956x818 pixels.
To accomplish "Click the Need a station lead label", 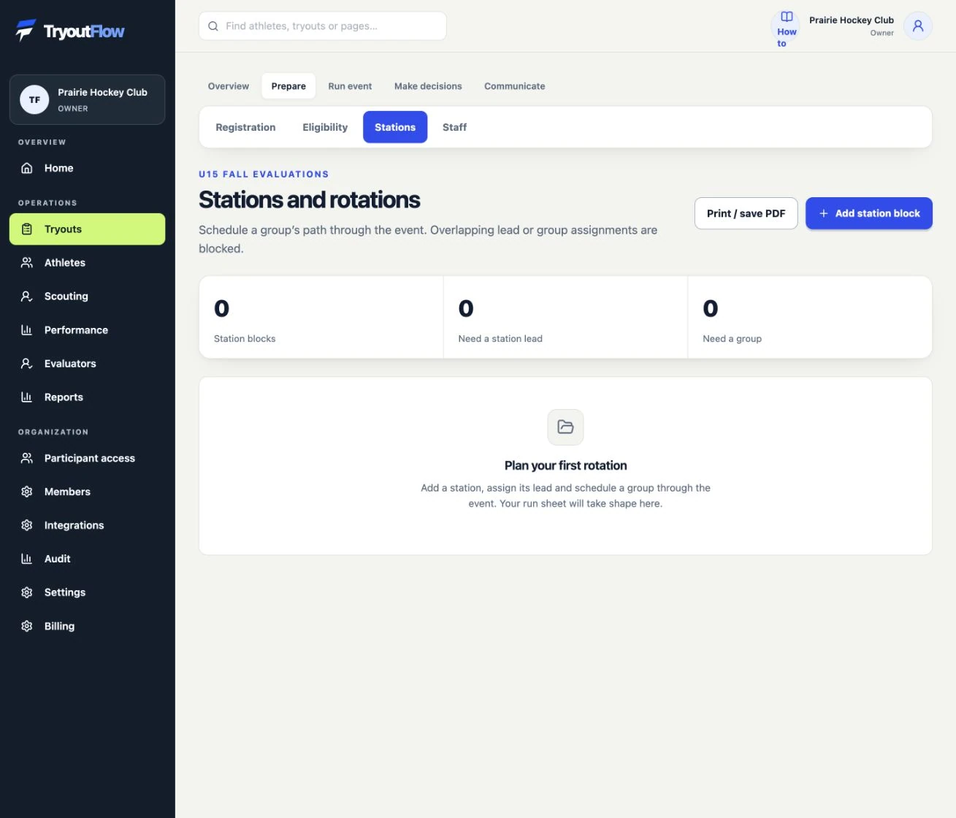I will tap(500, 339).
